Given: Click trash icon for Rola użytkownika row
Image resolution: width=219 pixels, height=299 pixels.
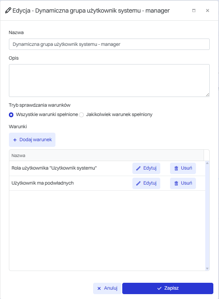Looking at the screenshot, I should point(176,168).
